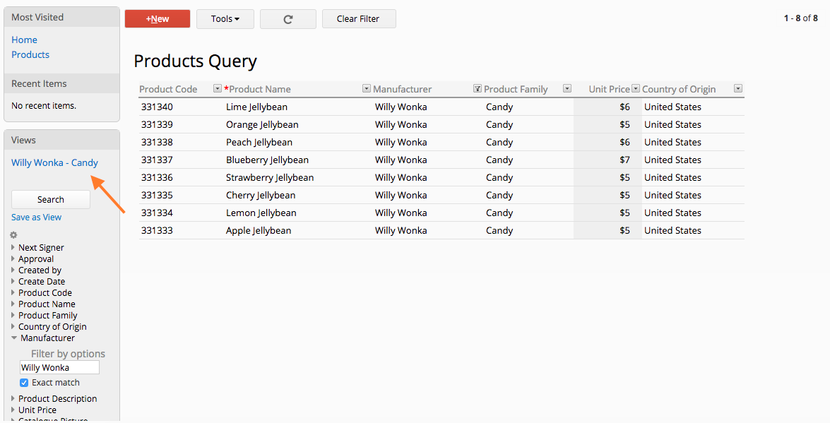Sort by Country of Origin column header
Viewport: 830px width, 423px height.
679,89
